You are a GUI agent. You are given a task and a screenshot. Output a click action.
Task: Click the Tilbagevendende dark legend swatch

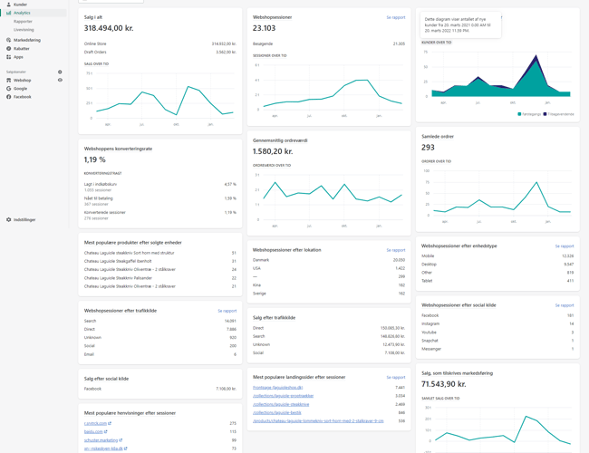tap(546, 114)
